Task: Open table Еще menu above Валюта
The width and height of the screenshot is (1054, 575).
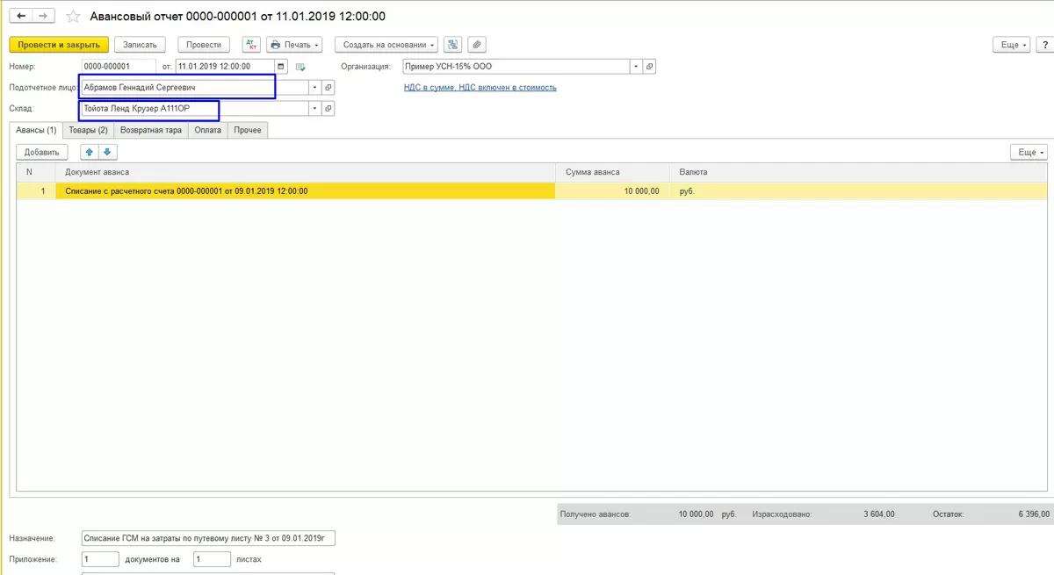Action: click(1029, 152)
